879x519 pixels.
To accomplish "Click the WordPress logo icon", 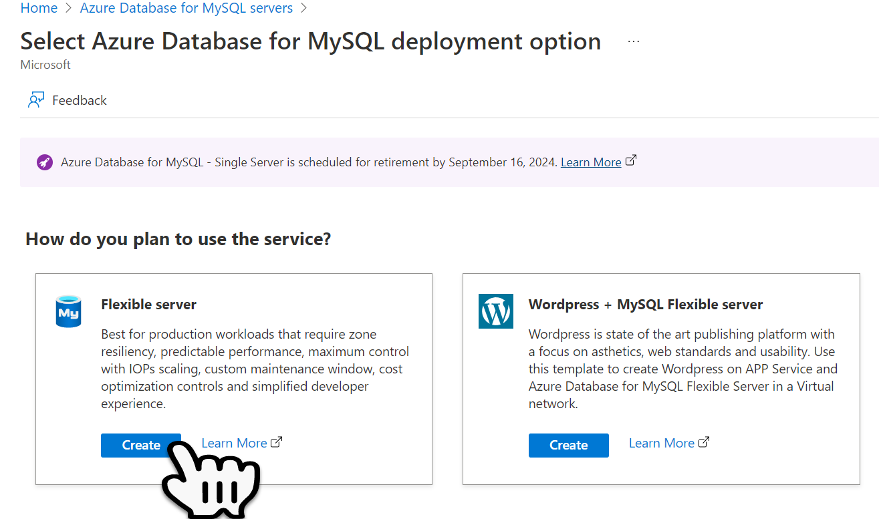I will pyautogui.click(x=495, y=311).
